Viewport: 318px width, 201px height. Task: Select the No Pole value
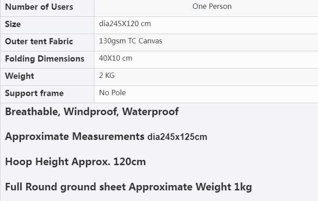112,93
